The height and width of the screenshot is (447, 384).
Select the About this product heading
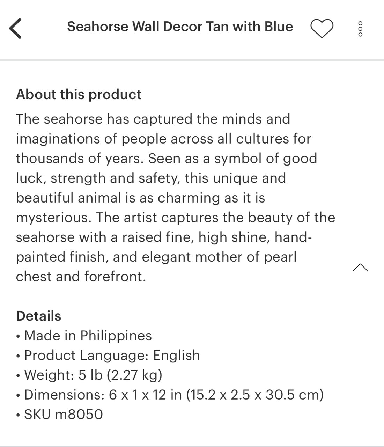coord(79,95)
